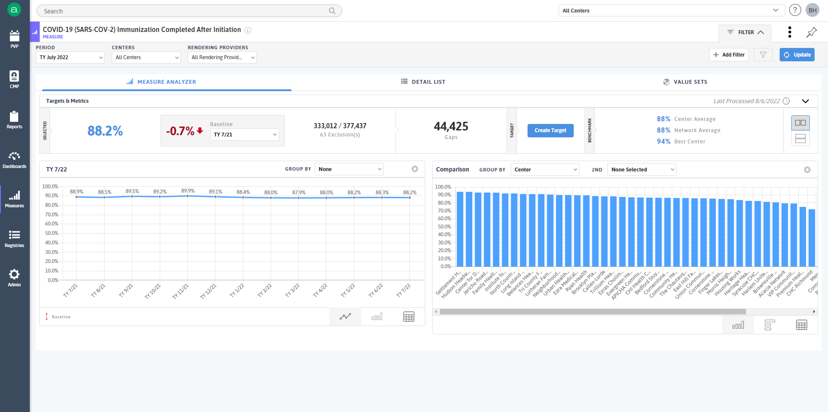Click the green application logo
828x412 pixels.
tap(14, 10)
